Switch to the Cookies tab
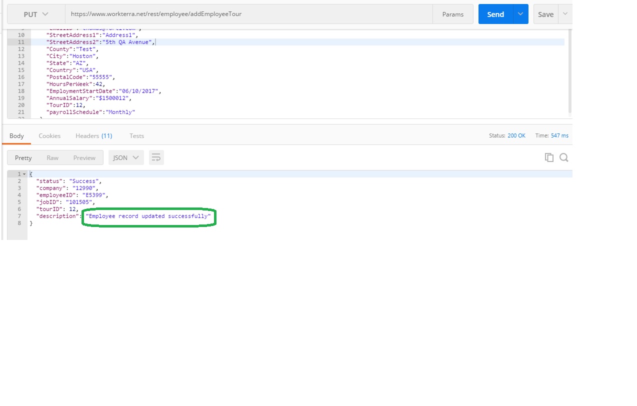Screen dimensions: 637x406 click(x=49, y=136)
